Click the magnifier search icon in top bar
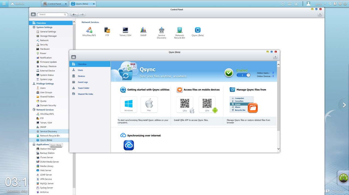This screenshot has width=349, height=195. click(x=330, y=4)
